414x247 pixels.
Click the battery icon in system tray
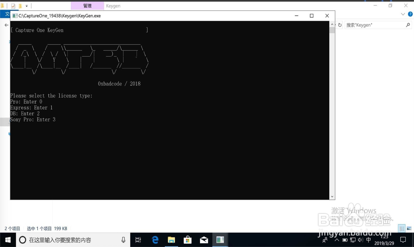click(345, 240)
